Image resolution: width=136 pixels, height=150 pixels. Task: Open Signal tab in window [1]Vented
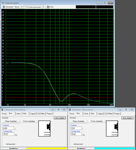pos(33,114)
